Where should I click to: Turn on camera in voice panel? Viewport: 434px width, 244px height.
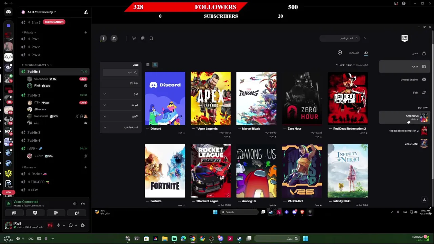point(14,213)
